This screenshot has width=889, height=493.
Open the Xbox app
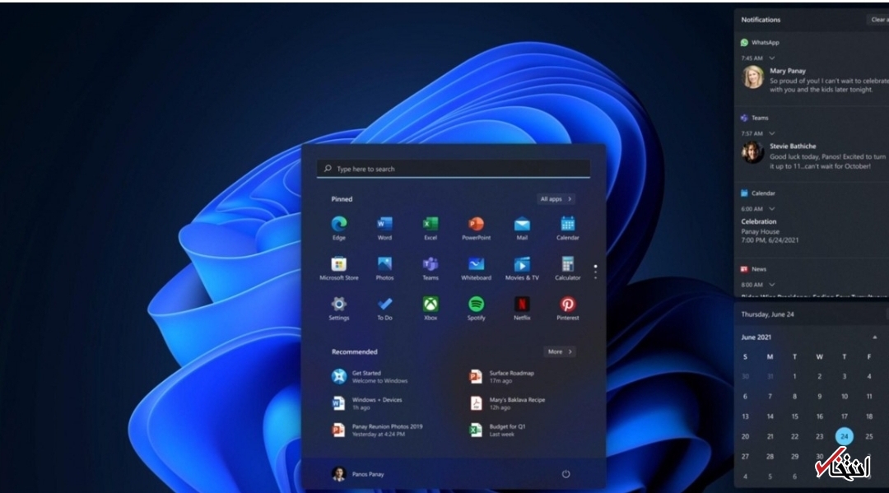tap(430, 305)
